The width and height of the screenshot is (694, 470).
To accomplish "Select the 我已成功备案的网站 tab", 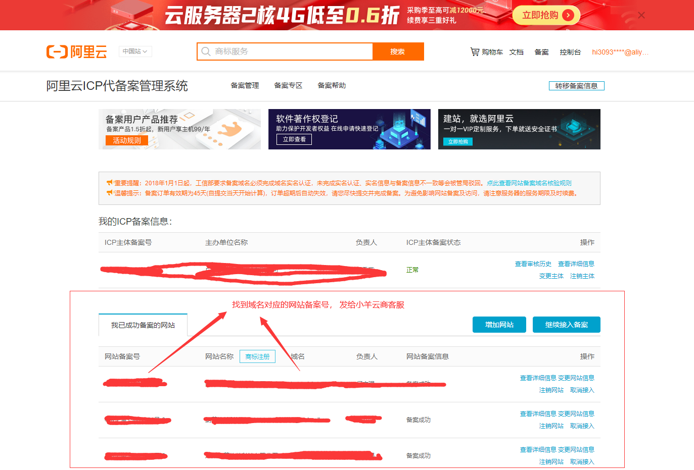I will click(143, 325).
